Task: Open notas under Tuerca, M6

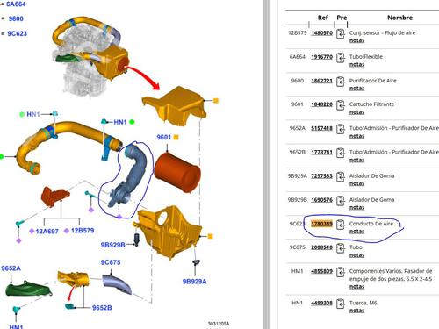Action: pos(356,311)
